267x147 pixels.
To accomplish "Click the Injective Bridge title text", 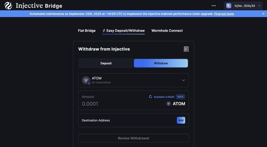I will pos(39,6).
